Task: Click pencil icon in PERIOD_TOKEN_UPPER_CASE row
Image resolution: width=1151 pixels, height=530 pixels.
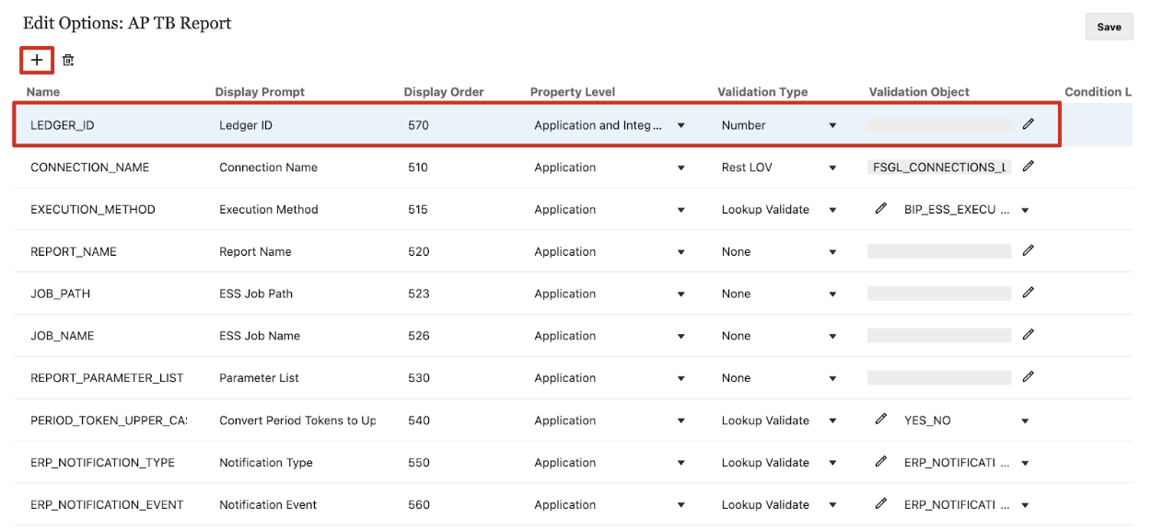Action: click(x=881, y=420)
